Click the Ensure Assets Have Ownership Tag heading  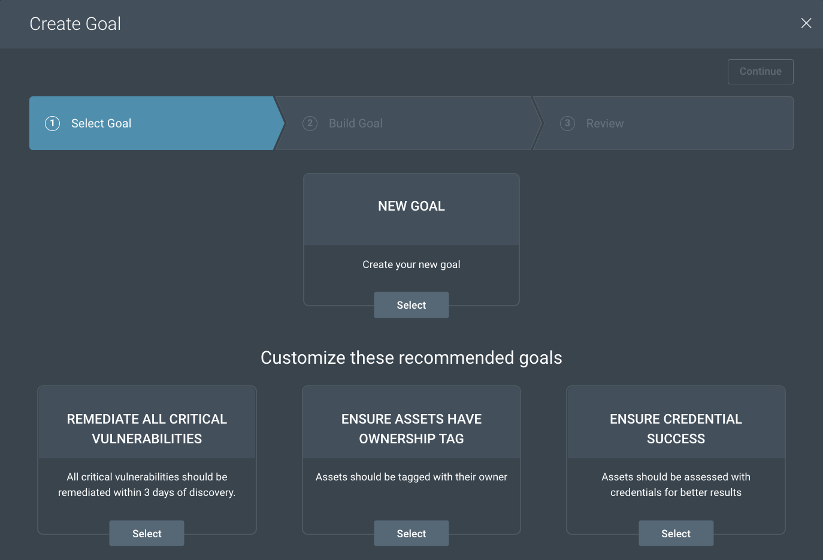(411, 428)
